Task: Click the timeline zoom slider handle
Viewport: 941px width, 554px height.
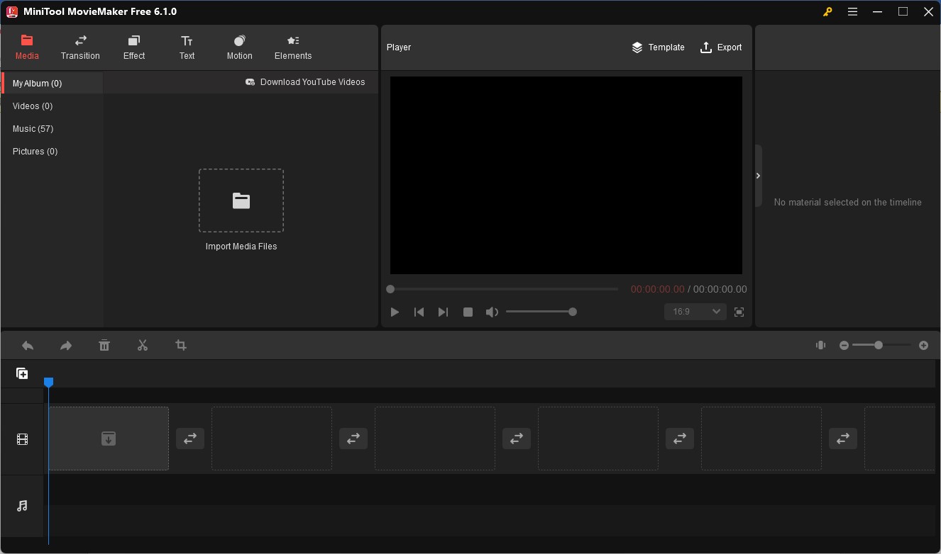Action: [x=879, y=345]
